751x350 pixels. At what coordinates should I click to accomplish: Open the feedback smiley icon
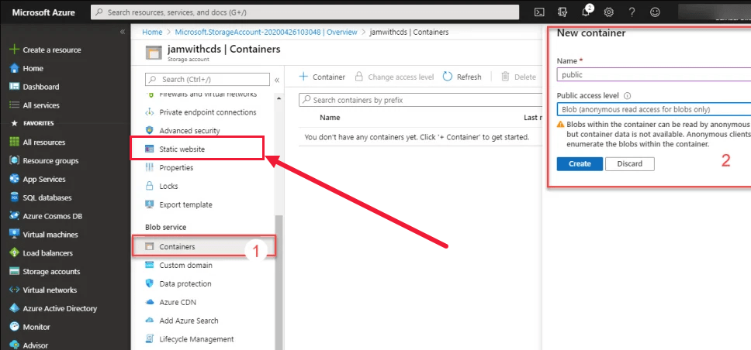(656, 12)
